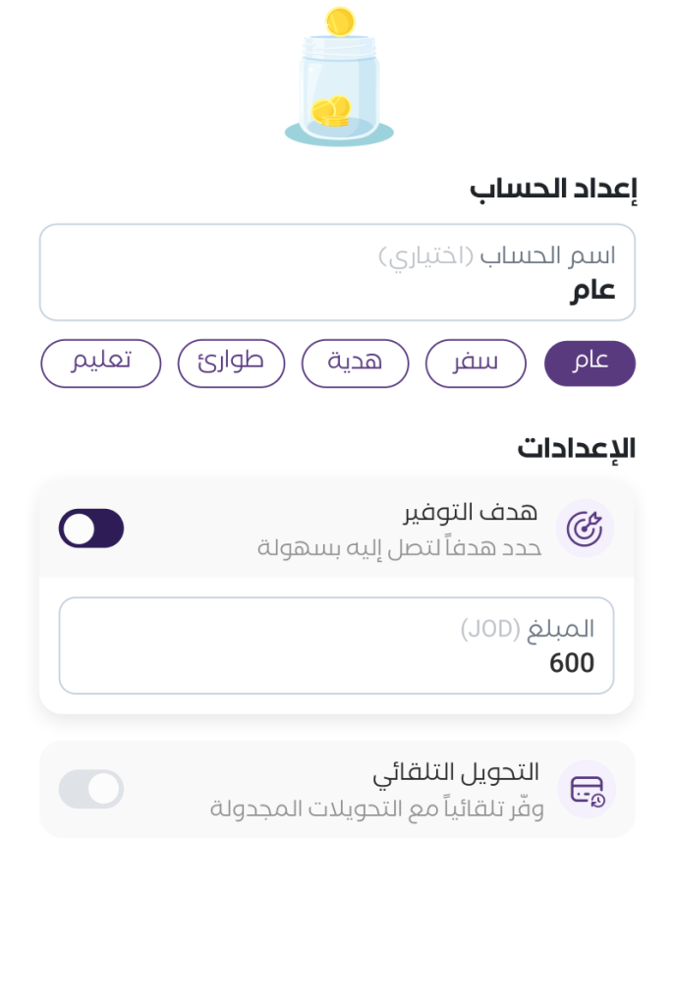Toggle the savings goal (هدف التوفير) switch
Screen dimensions: 675x1006
coord(91,529)
